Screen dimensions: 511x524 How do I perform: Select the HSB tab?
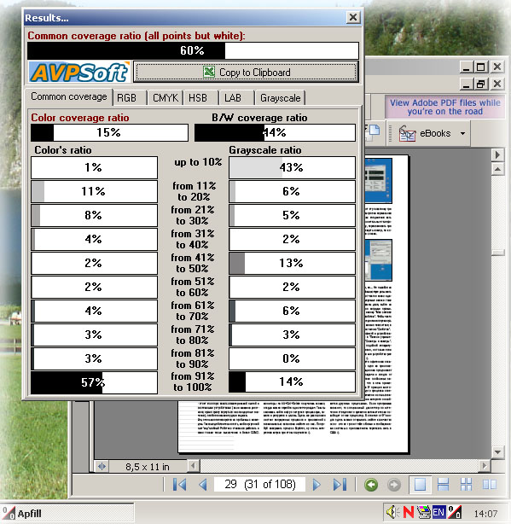pos(198,98)
